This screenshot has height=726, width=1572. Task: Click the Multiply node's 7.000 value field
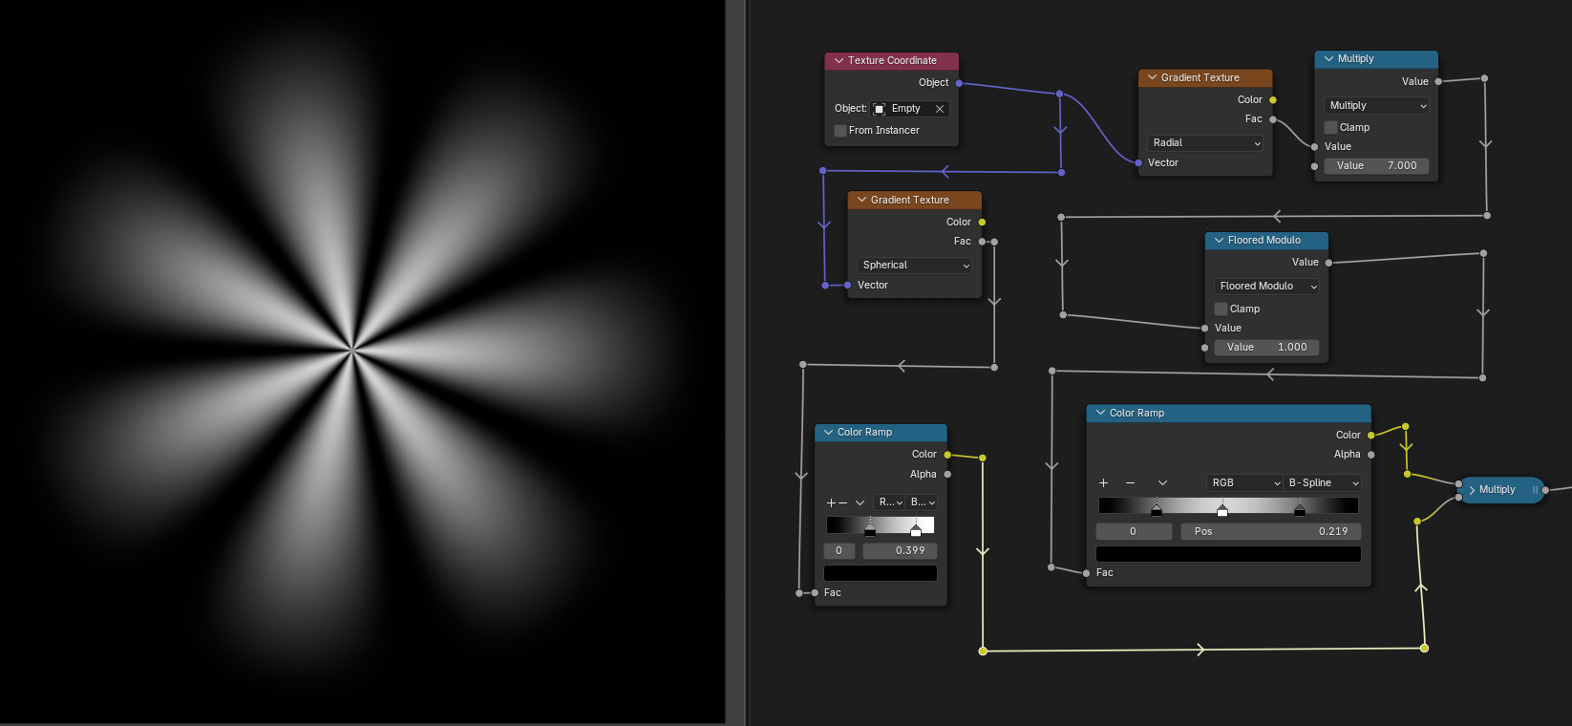(1376, 166)
